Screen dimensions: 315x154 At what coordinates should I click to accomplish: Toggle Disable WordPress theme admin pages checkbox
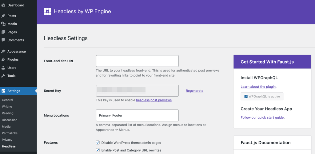pyautogui.click(x=98, y=143)
